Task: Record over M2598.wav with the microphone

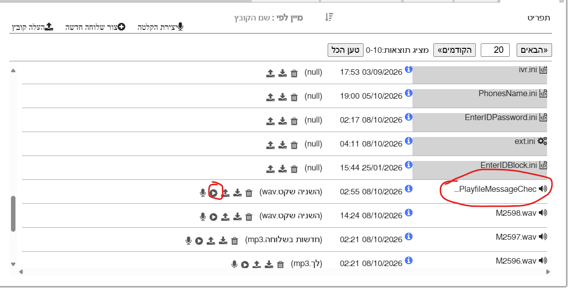Action: 203,217
